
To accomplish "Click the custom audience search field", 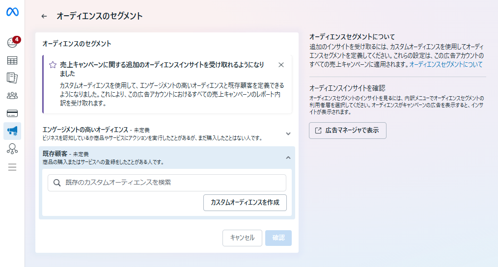I will coord(167,183).
